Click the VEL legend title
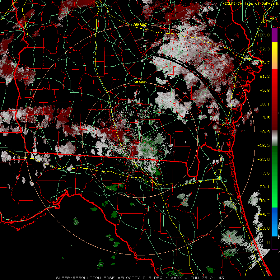The image size is (280, 280). point(273,19)
